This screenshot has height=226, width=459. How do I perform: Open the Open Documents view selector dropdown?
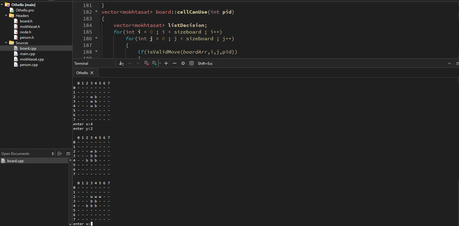coord(53,154)
